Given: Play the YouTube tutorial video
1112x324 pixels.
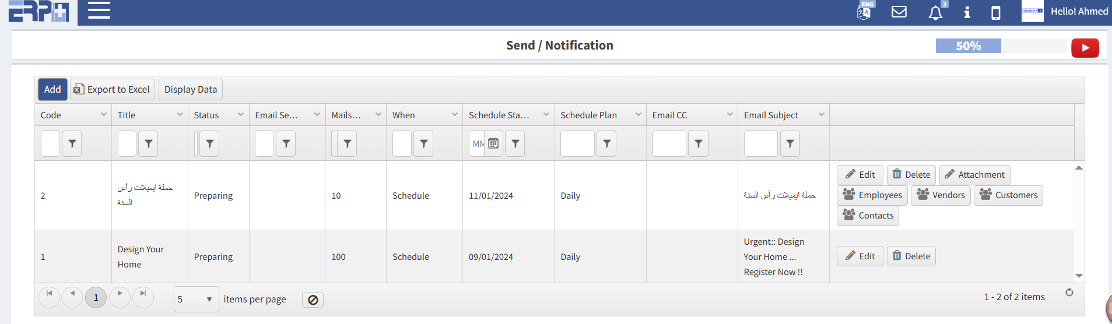Looking at the screenshot, I should pyautogui.click(x=1085, y=48).
